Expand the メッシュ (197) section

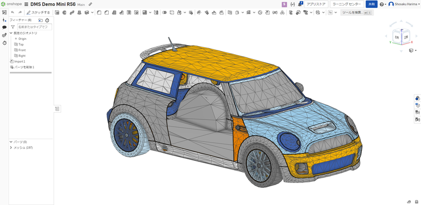pos(11,148)
